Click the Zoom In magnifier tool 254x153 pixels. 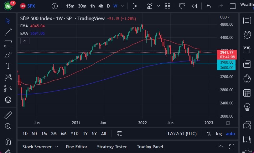tap(8, 126)
